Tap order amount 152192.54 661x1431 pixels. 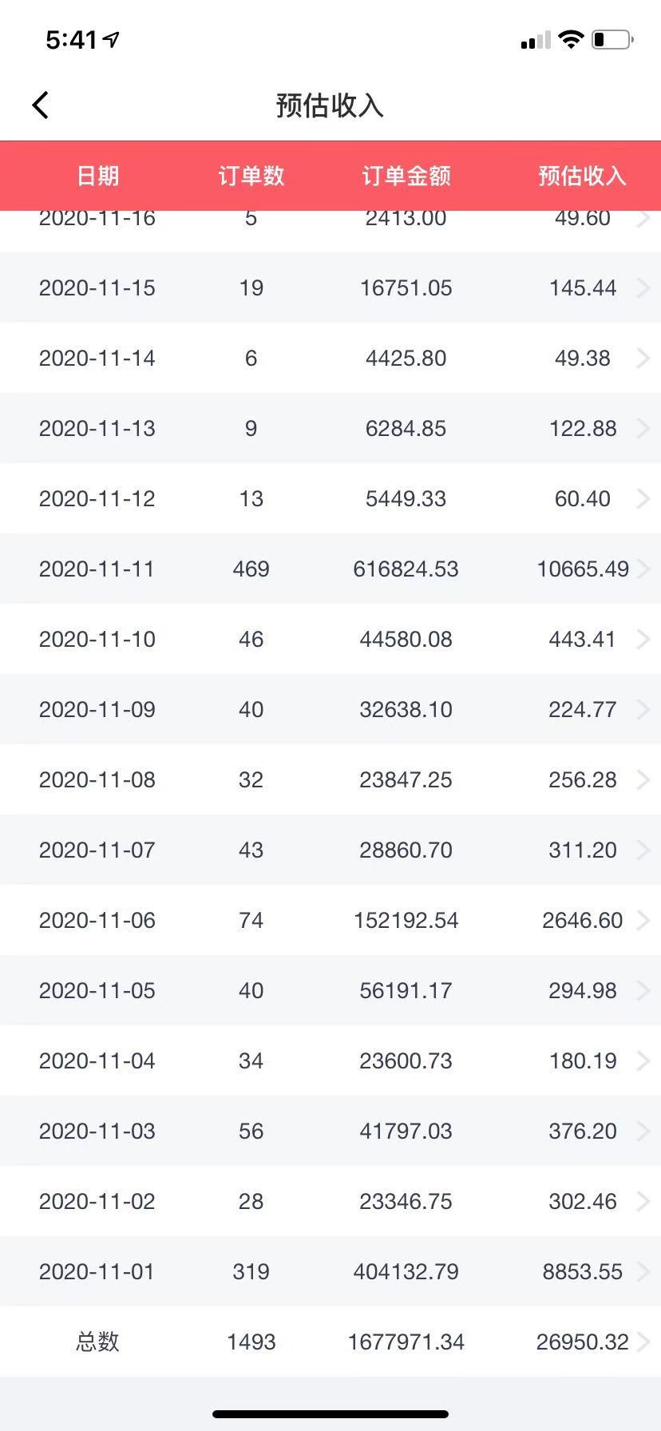tap(406, 920)
